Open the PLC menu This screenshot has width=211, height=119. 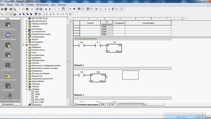pyautogui.click(x=22, y=5)
